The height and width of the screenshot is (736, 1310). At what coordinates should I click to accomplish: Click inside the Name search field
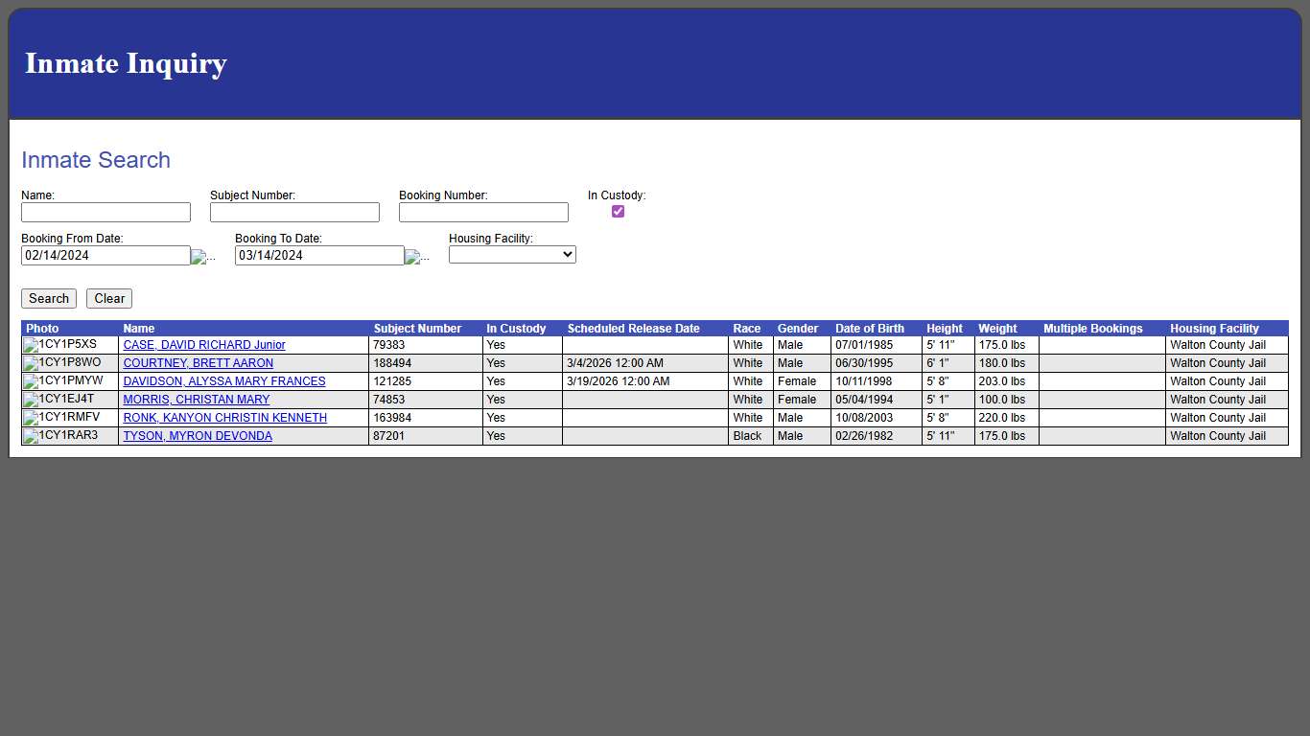[x=105, y=212]
